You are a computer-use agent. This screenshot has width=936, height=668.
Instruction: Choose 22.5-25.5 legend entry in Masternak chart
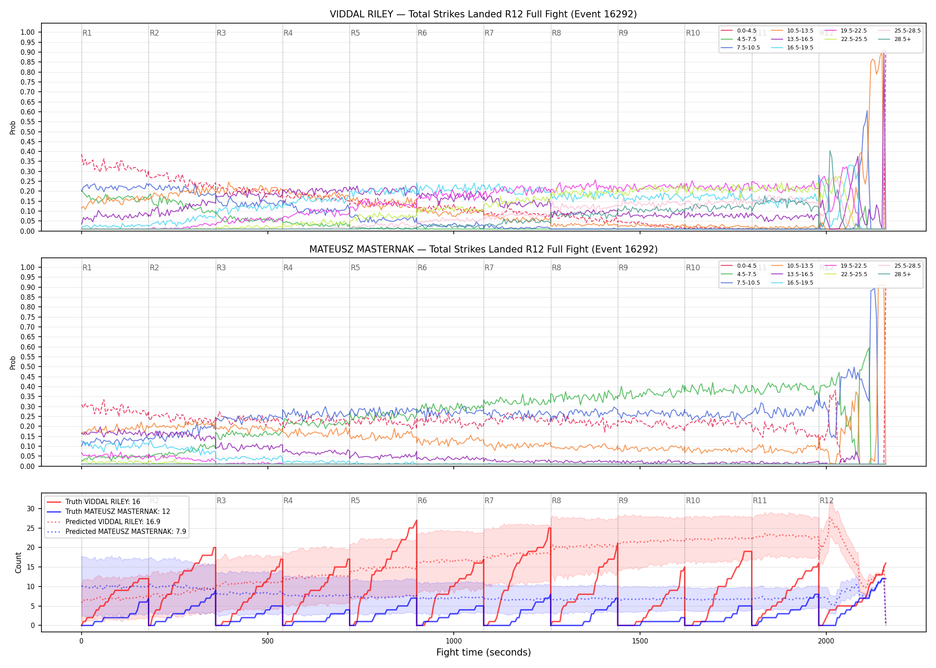coord(846,274)
